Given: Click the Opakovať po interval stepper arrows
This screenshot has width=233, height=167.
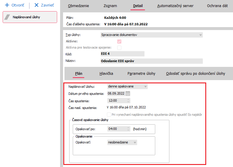Looking at the screenshot, I should [x=128, y=129].
